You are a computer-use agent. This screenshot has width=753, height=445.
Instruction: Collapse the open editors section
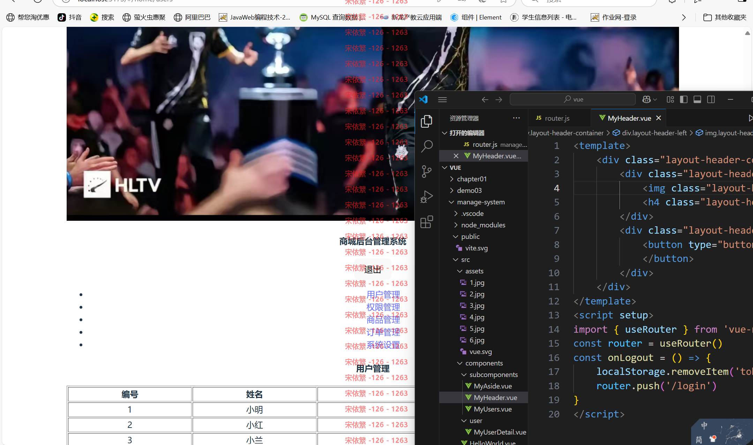(445, 133)
